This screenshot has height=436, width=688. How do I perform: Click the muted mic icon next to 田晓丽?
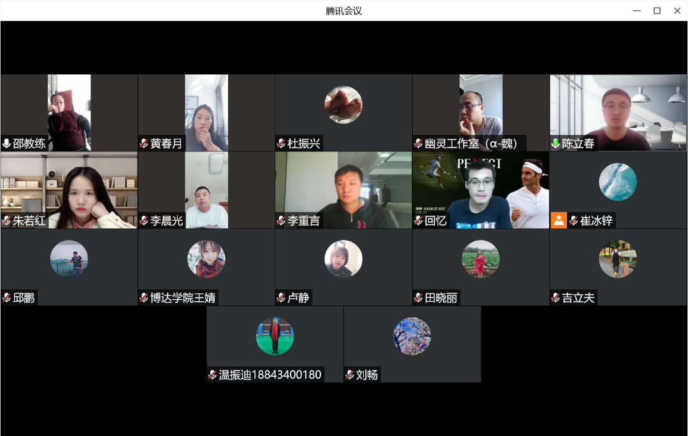pyautogui.click(x=419, y=298)
